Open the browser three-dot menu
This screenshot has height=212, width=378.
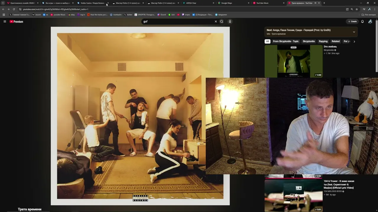pos(374,9)
